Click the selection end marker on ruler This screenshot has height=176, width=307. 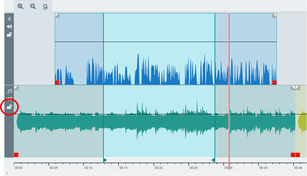point(213,160)
